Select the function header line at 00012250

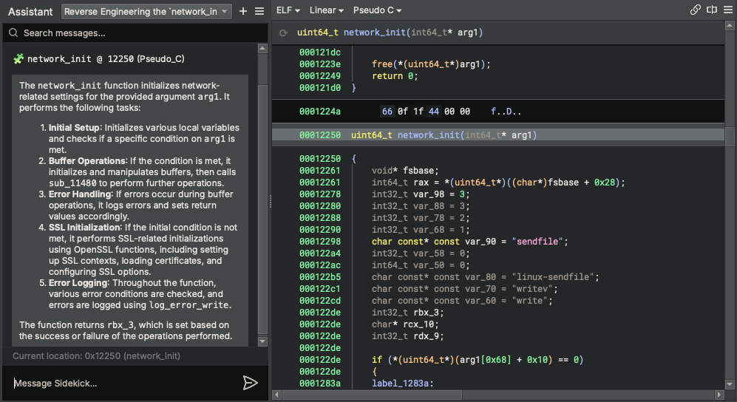[498, 134]
